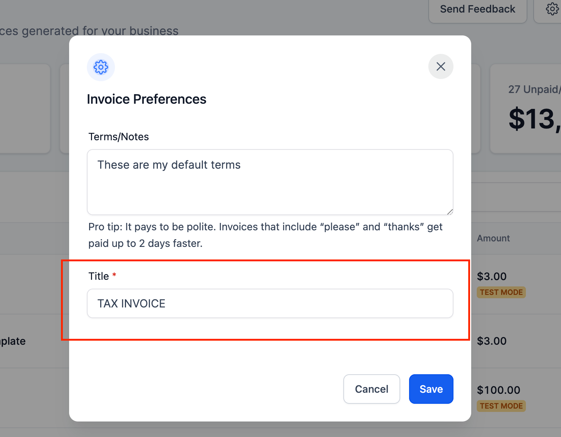This screenshot has height=437, width=561.
Task: Click the Amount column header
Action: pos(493,238)
